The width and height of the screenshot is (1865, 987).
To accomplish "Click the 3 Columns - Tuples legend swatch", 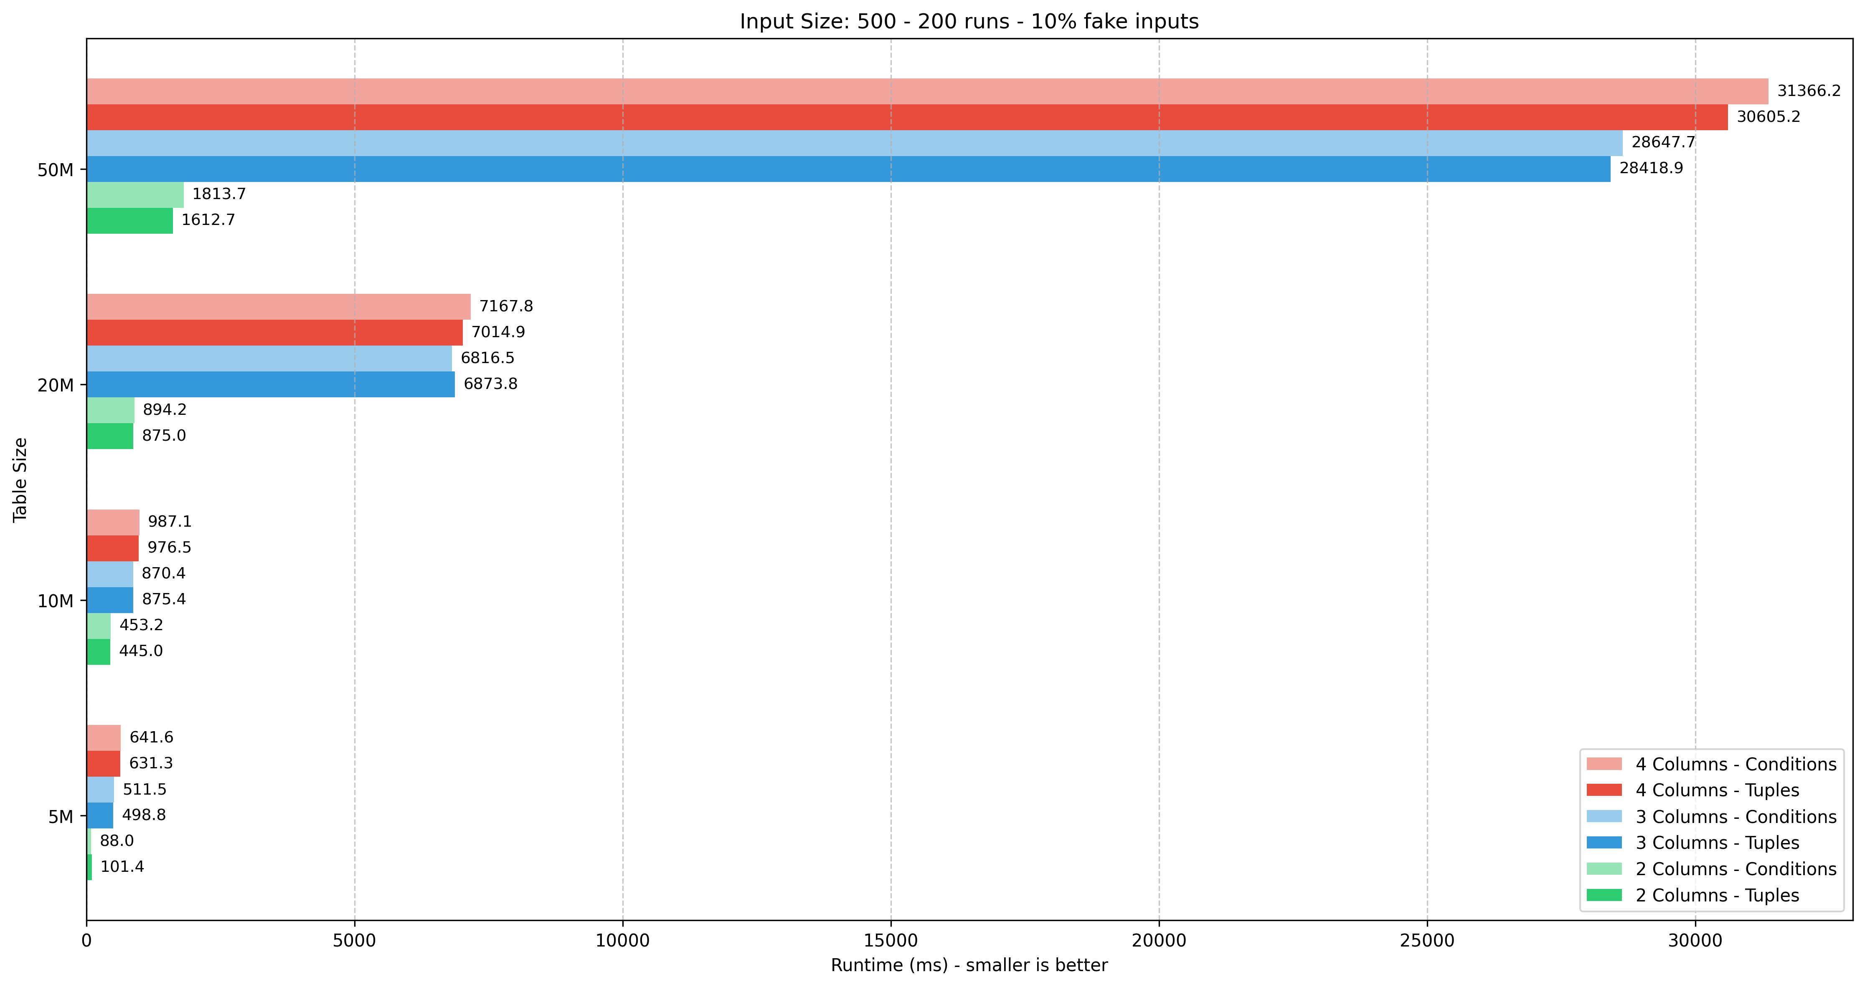I will pos(1604,842).
